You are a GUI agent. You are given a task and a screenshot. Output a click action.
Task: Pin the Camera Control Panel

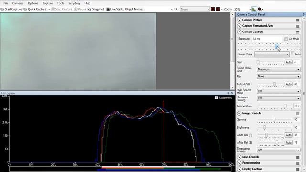[303, 14]
